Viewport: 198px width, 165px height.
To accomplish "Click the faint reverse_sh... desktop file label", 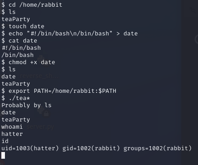I will pyautogui.click(x=39, y=76).
